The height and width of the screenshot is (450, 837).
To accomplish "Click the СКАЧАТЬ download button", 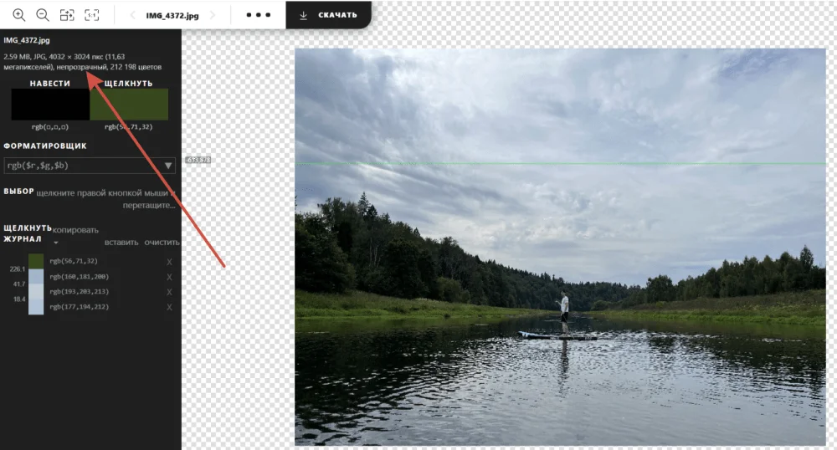I will [x=328, y=15].
